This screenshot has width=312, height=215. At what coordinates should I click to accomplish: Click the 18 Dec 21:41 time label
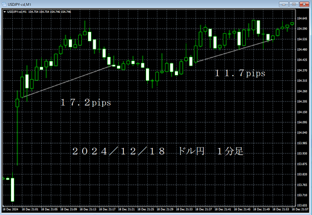[x=223, y=210]
